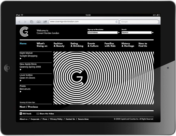Tap the Safari back arrow
176x136 pixels.
point(19,22)
